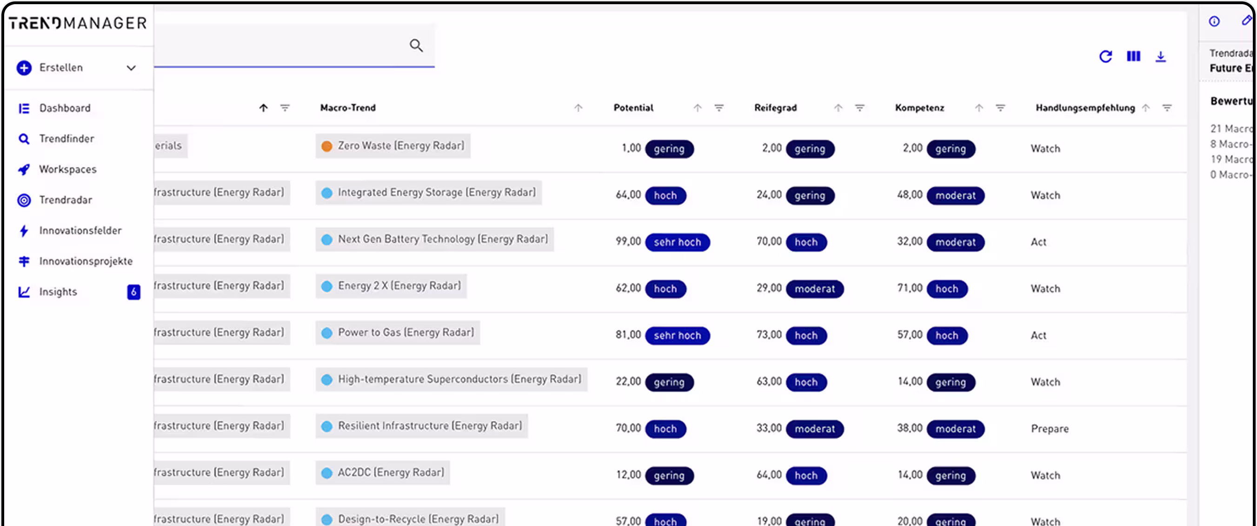Open Dashboard in the sidebar
Image resolution: width=1257 pixels, height=526 pixels.
[65, 108]
